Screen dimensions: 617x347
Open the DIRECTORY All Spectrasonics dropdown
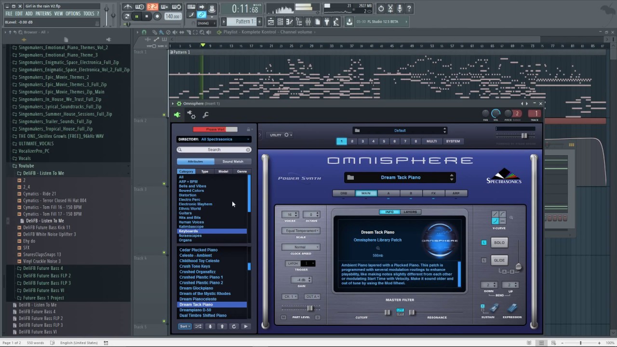214,139
